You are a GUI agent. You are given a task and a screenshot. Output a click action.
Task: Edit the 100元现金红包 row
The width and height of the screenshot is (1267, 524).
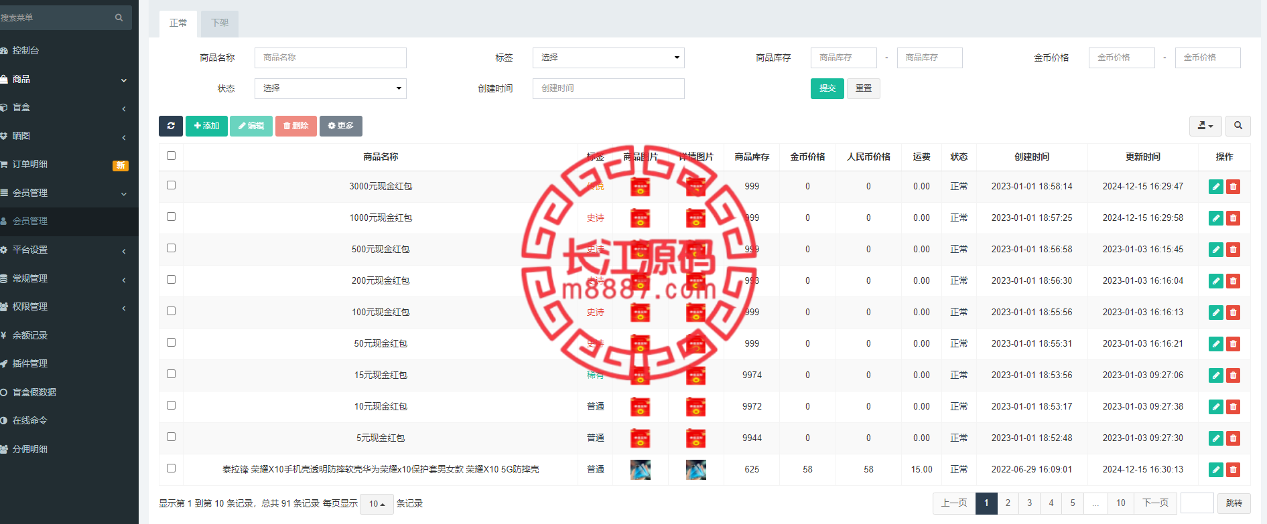coord(1216,313)
